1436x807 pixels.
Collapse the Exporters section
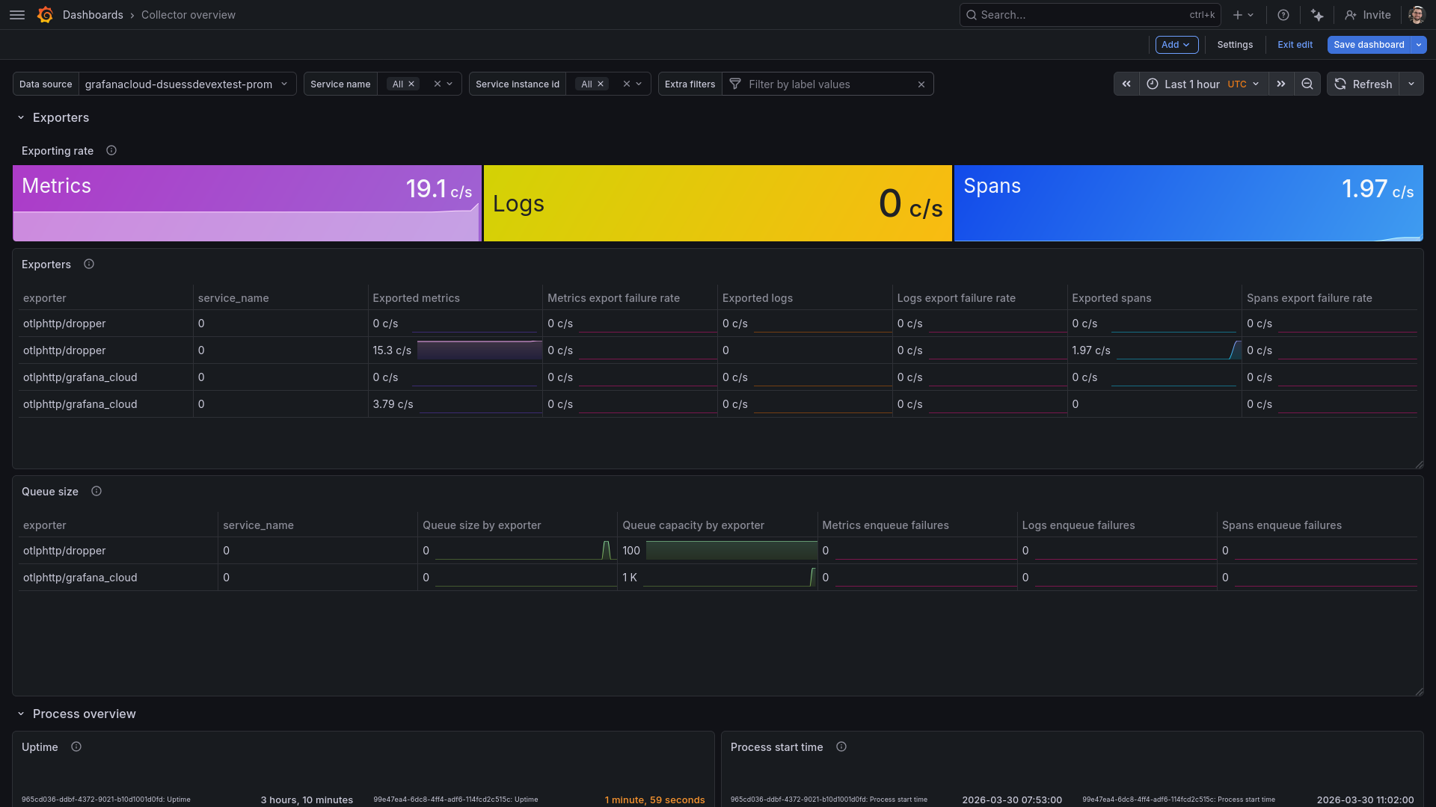tap(20, 117)
